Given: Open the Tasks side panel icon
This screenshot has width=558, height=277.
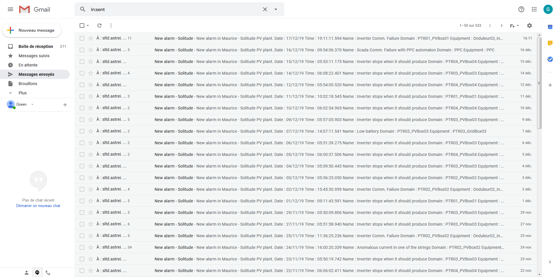Looking at the screenshot, I should pyautogui.click(x=550, y=59).
